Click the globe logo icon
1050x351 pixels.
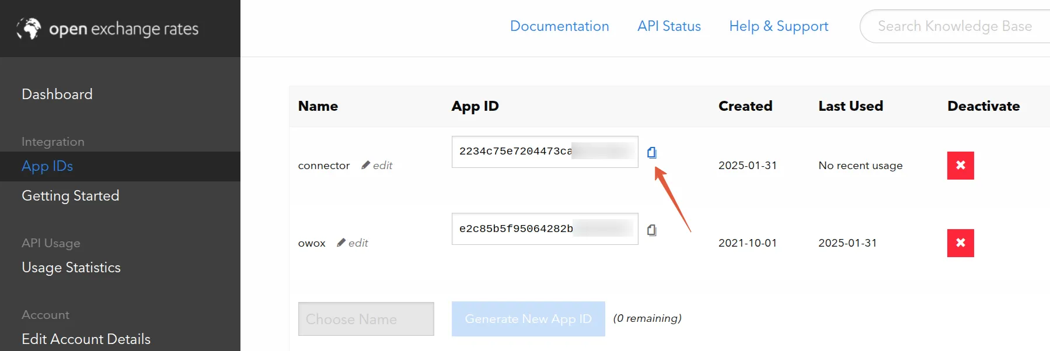(29, 29)
